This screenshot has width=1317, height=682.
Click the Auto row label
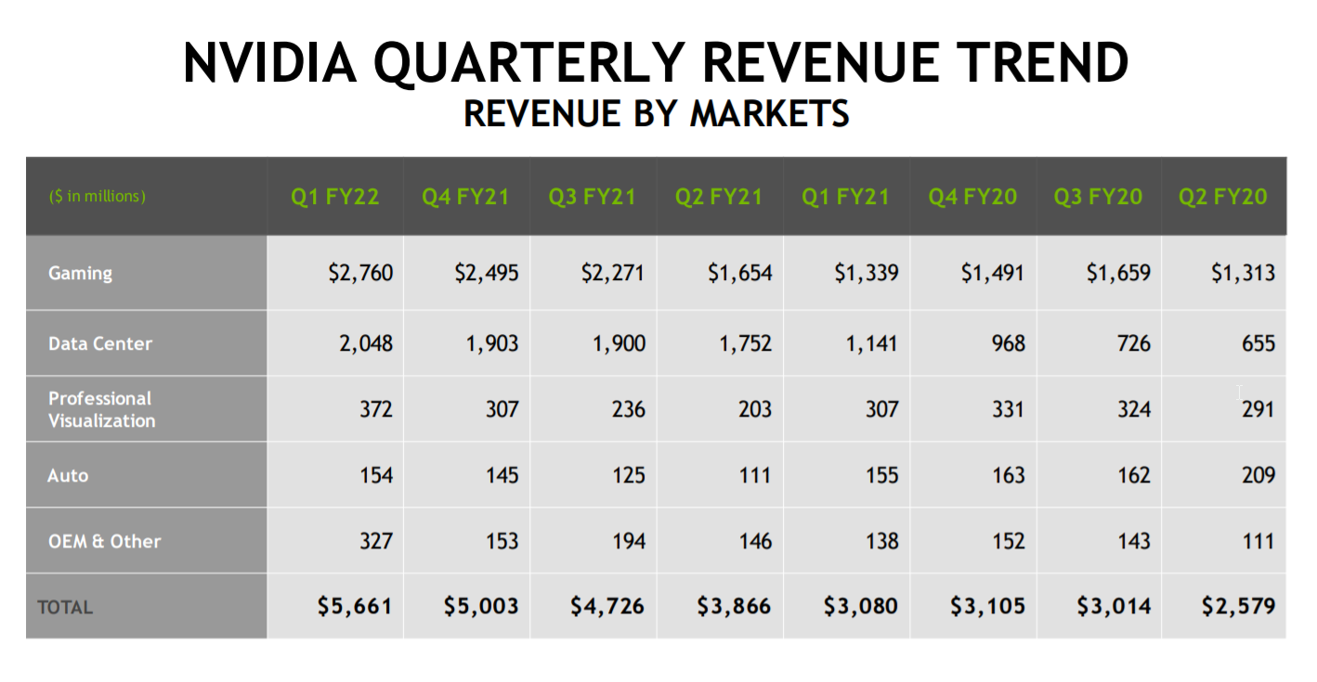69,475
